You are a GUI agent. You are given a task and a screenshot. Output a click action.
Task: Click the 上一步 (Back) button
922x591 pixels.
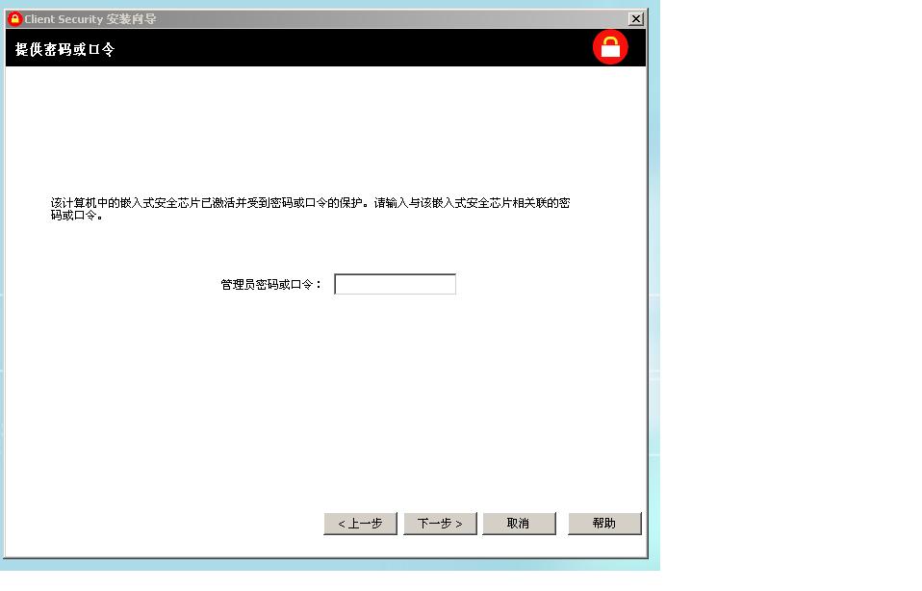click(x=361, y=524)
